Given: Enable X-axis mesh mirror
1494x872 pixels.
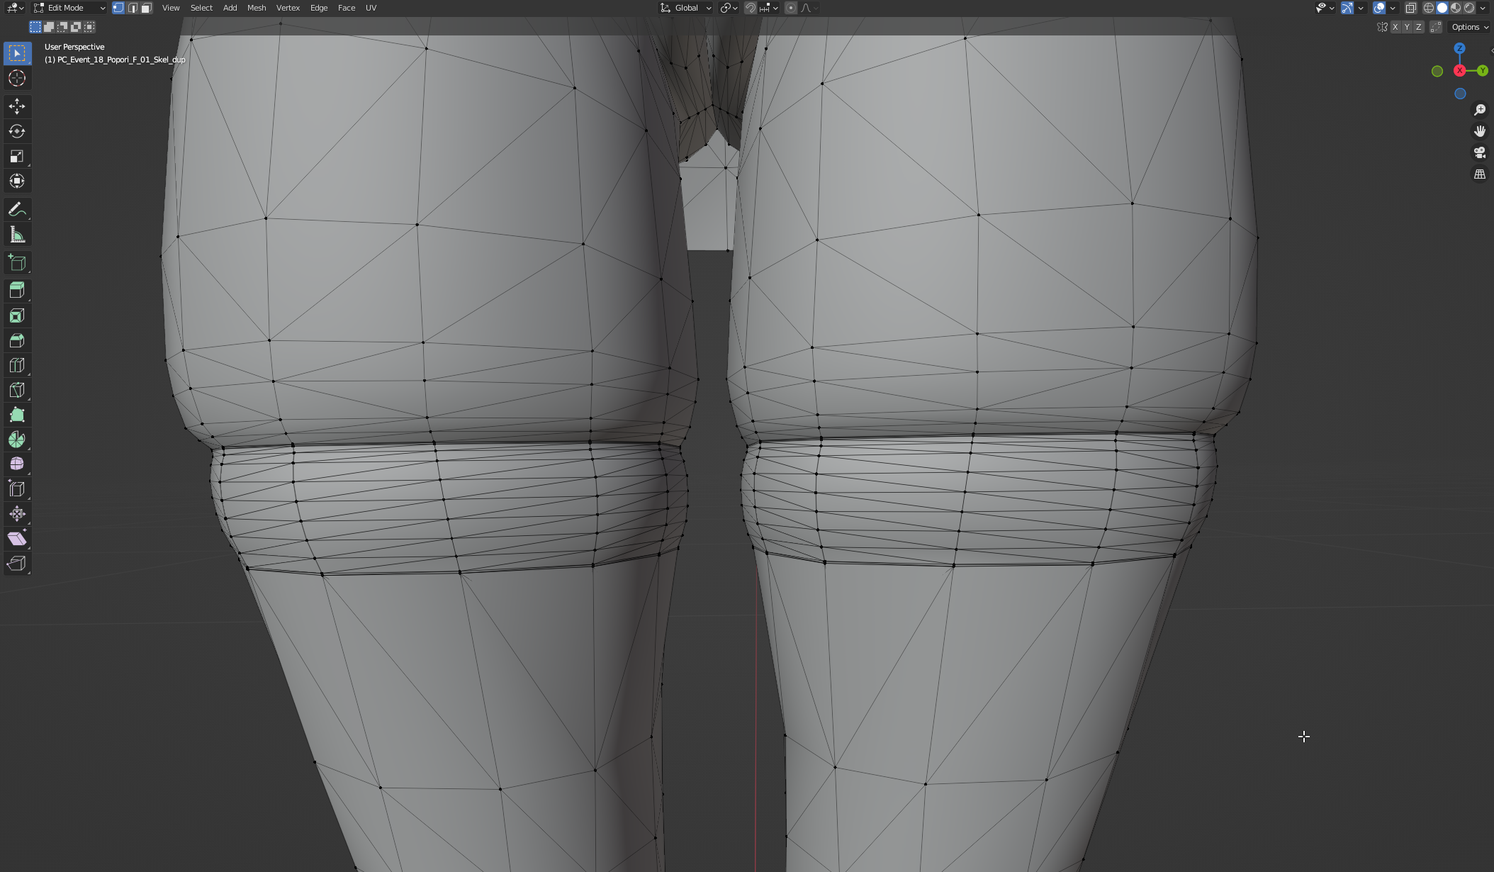Looking at the screenshot, I should [1395, 27].
